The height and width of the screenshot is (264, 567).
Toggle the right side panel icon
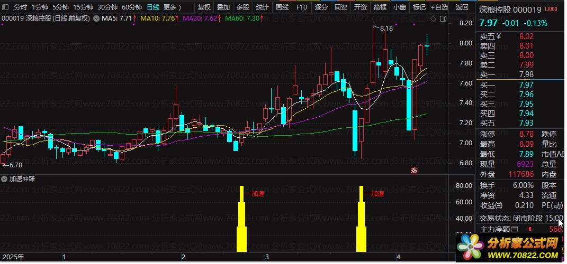pyautogui.click(x=442, y=19)
